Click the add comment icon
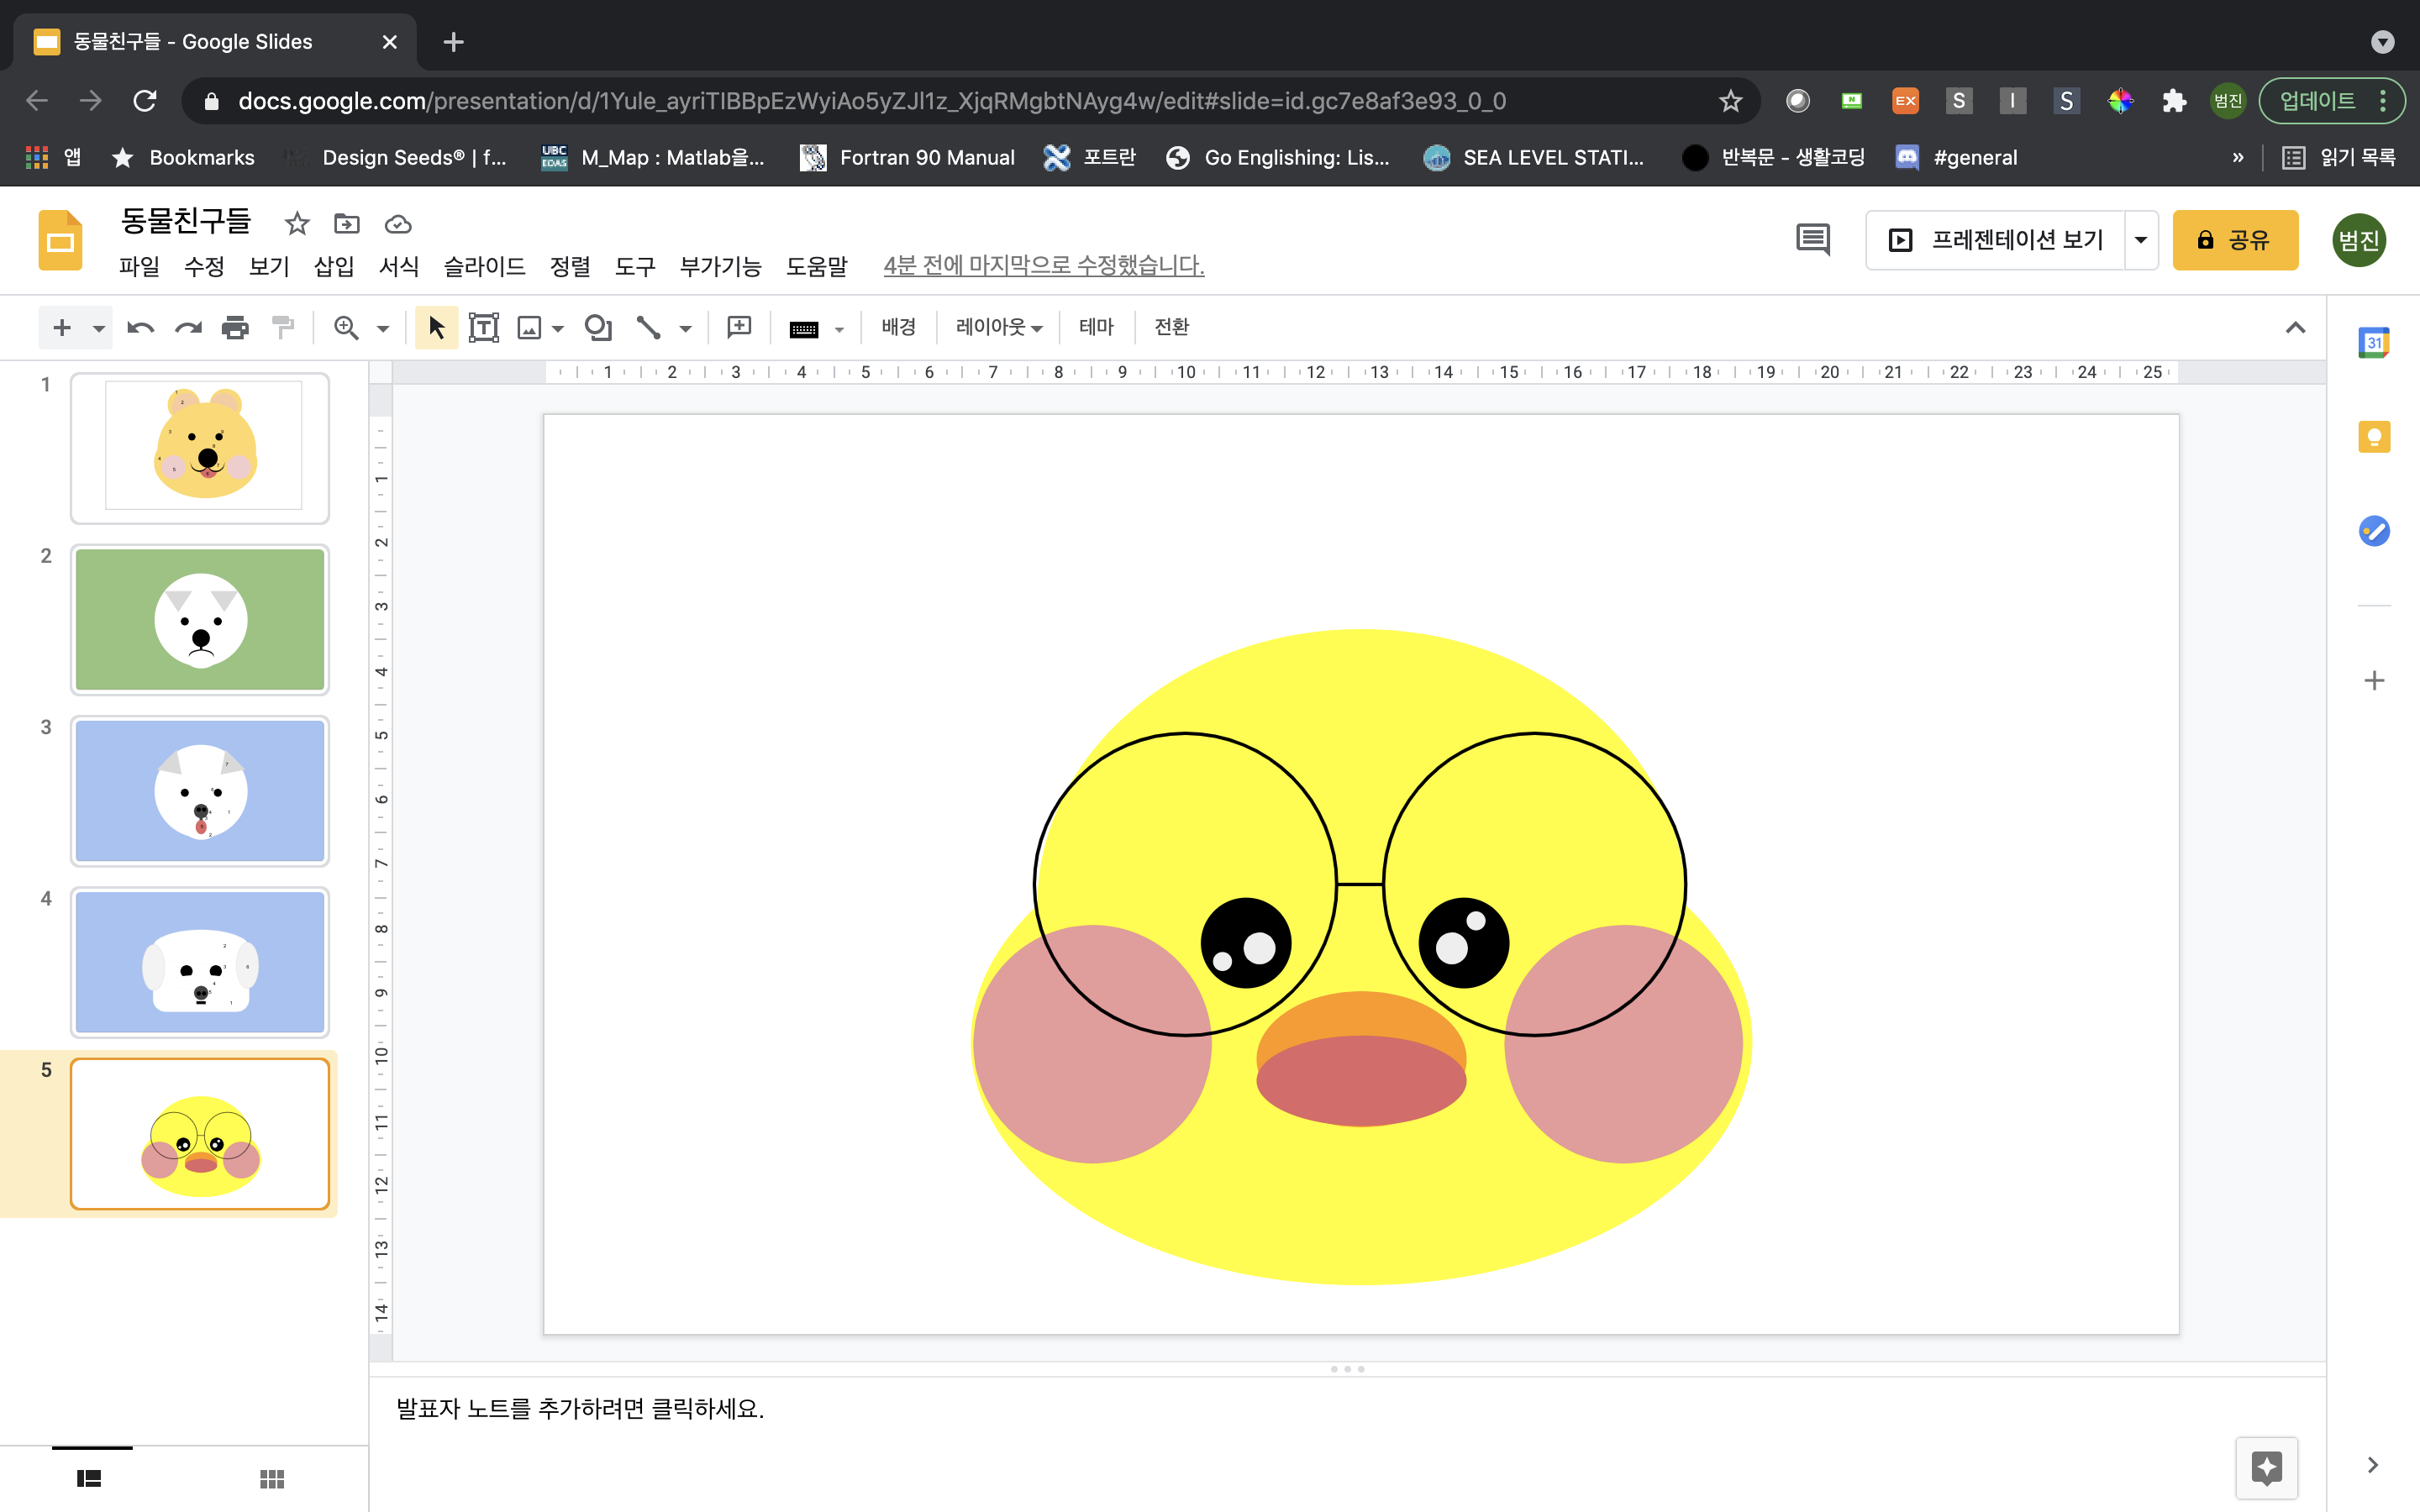The image size is (2420, 1512). pos(739,327)
